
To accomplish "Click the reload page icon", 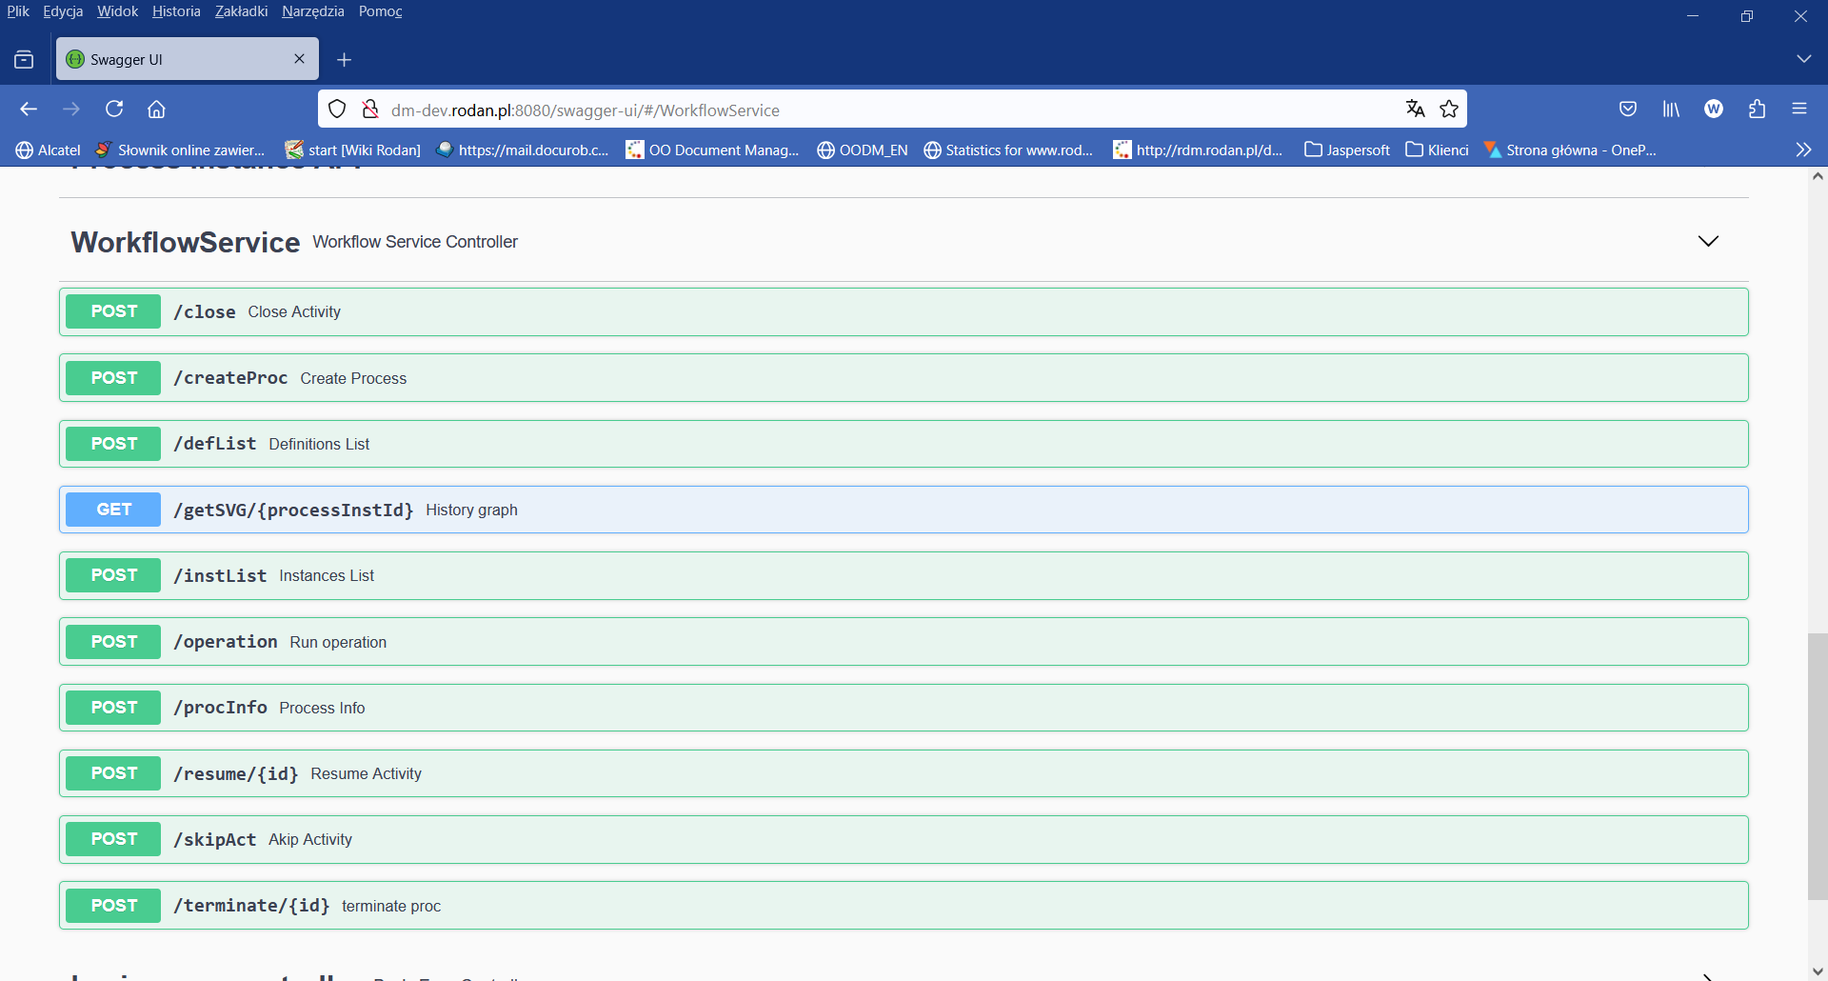I will 114,109.
